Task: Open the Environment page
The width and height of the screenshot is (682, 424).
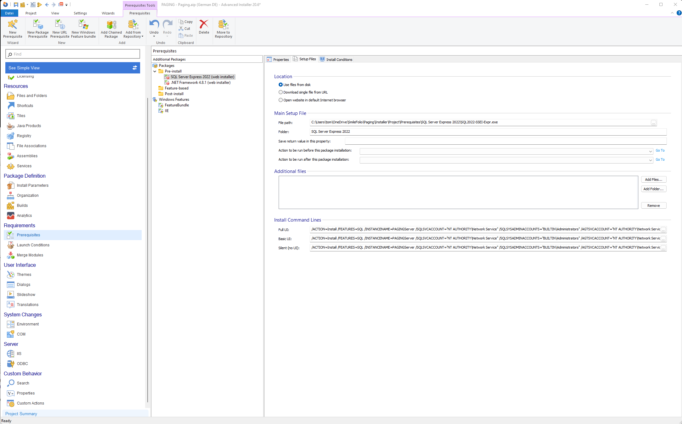Action: coord(28,324)
